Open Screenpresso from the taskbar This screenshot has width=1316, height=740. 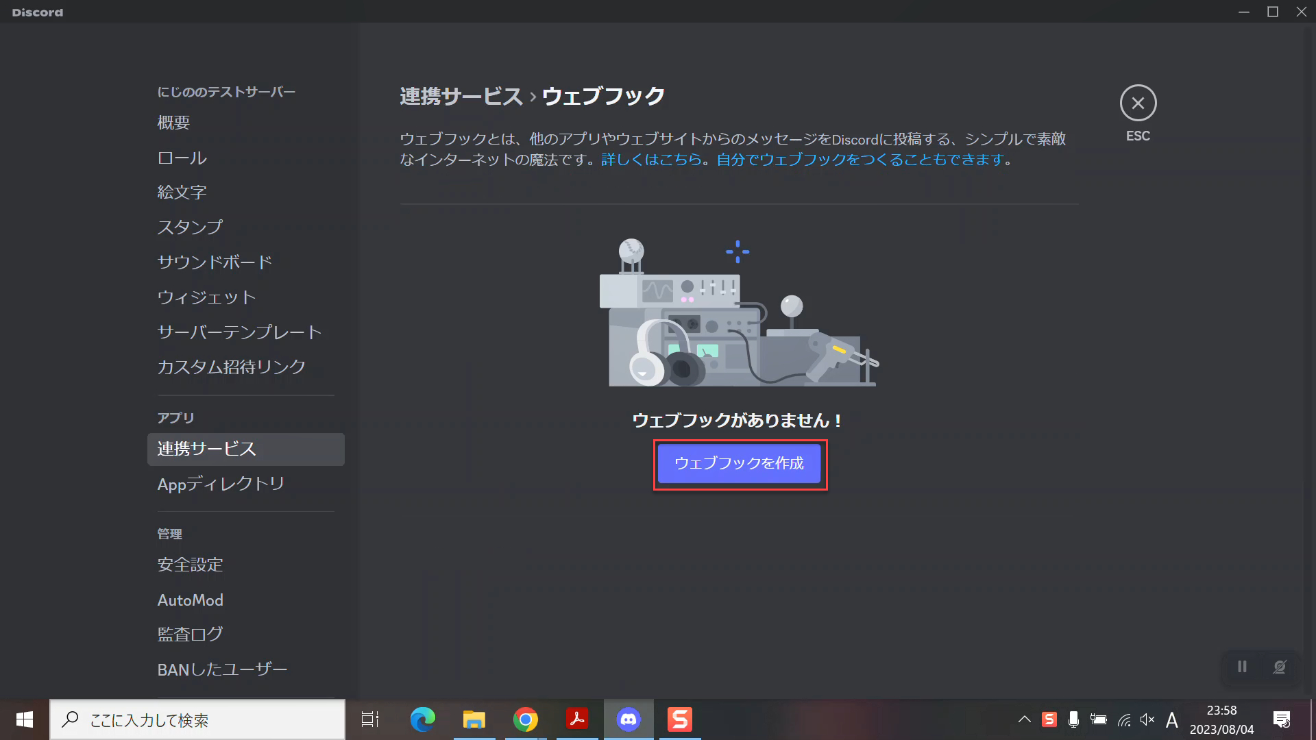(679, 719)
